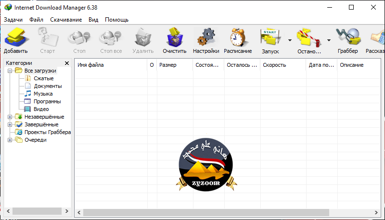The height and width of the screenshot is (220, 385).
Task: Open the Запуск queue dropdown arrow
Action: 290,40
